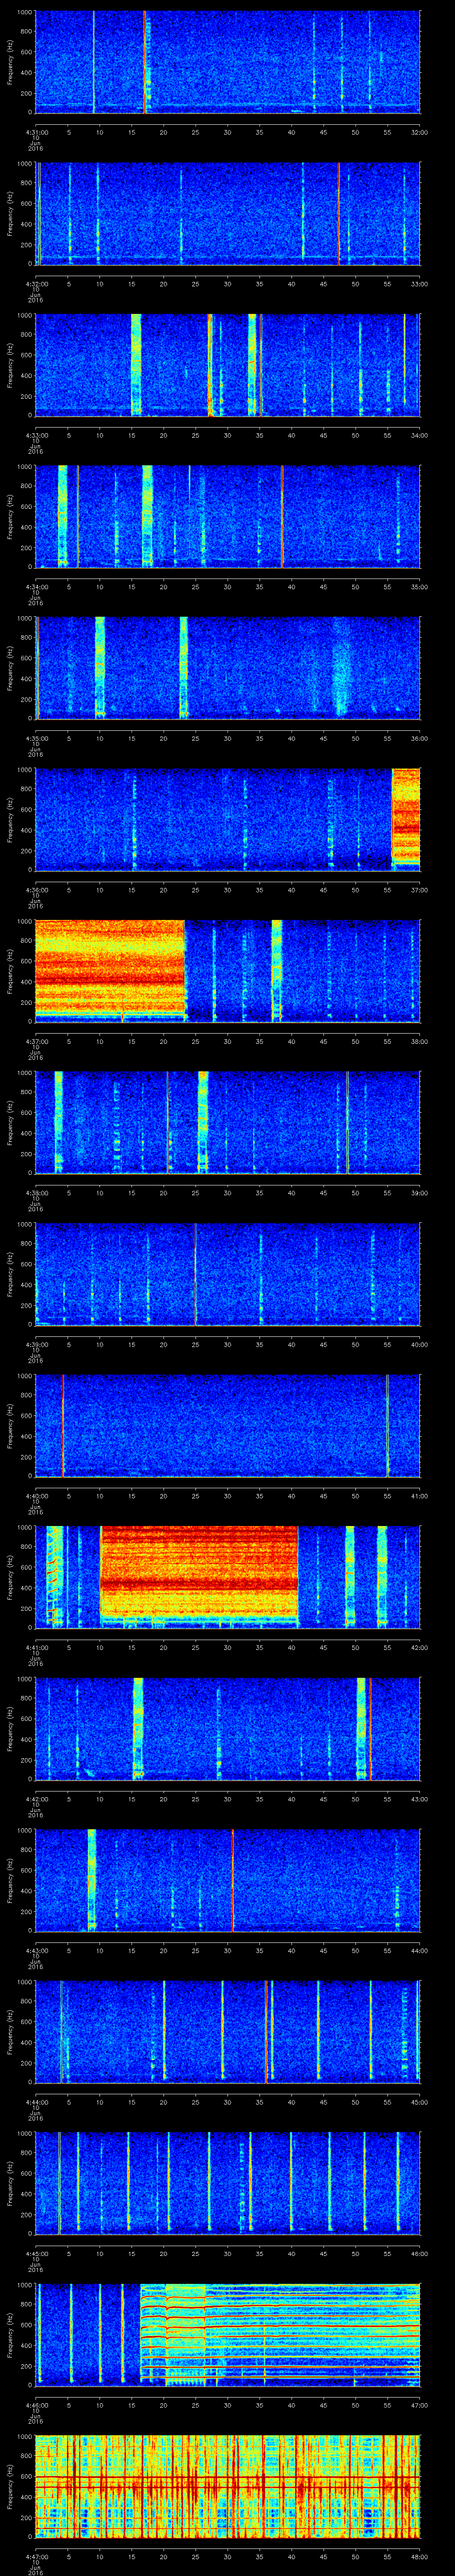Click the 4:42:00 start time label
This screenshot has width=455, height=2576.
pyautogui.click(x=36, y=1798)
